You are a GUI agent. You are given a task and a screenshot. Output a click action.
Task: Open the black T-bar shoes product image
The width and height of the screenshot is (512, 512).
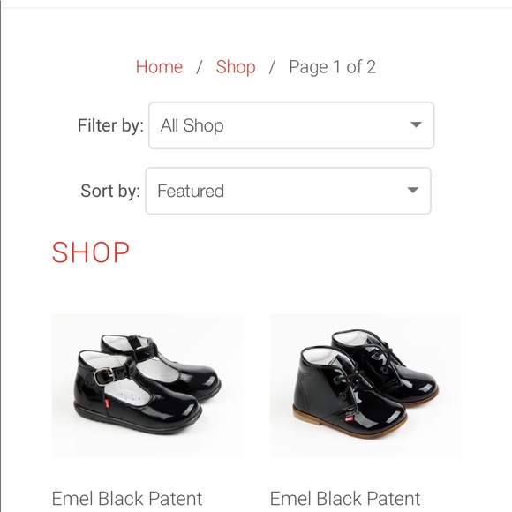click(x=147, y=386)
